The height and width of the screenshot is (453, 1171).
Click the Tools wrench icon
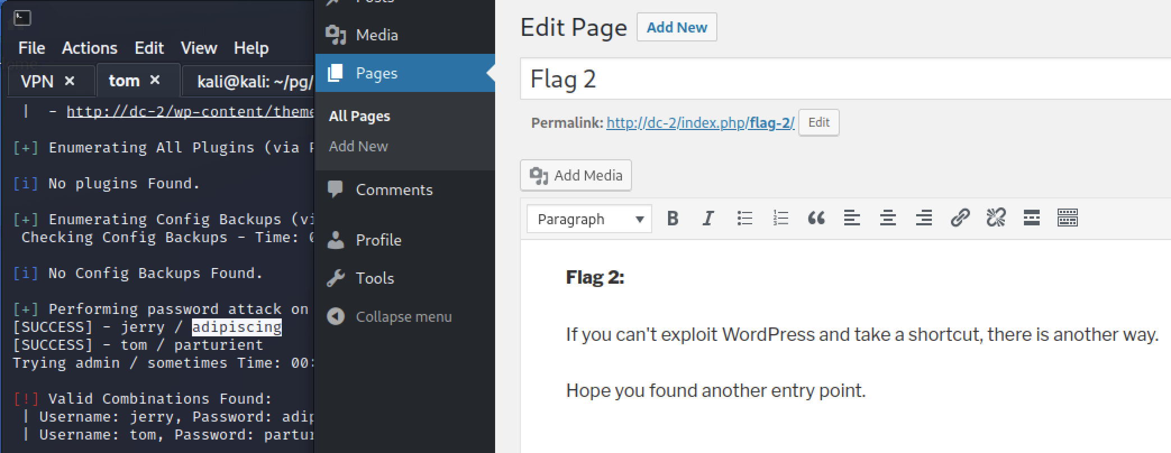point(336,278)
